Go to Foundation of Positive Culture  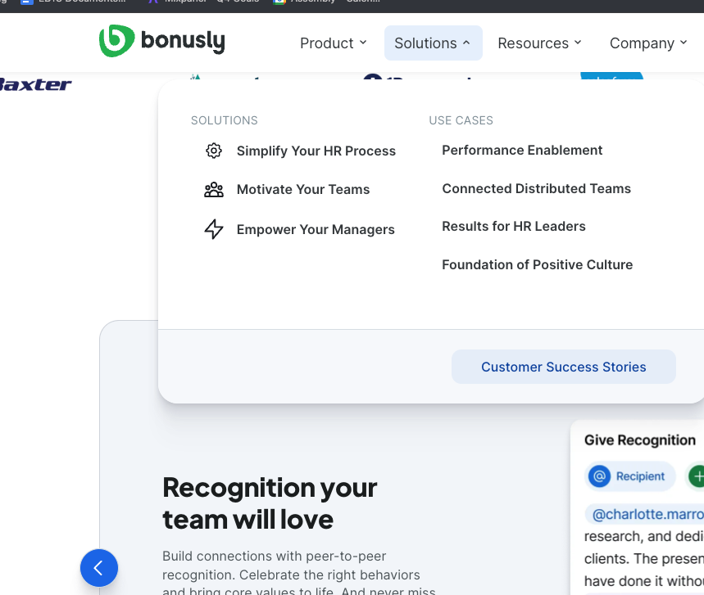(538, 265)
